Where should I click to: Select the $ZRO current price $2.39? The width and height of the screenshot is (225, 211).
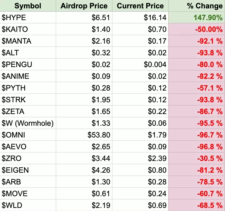click(140, 158)
